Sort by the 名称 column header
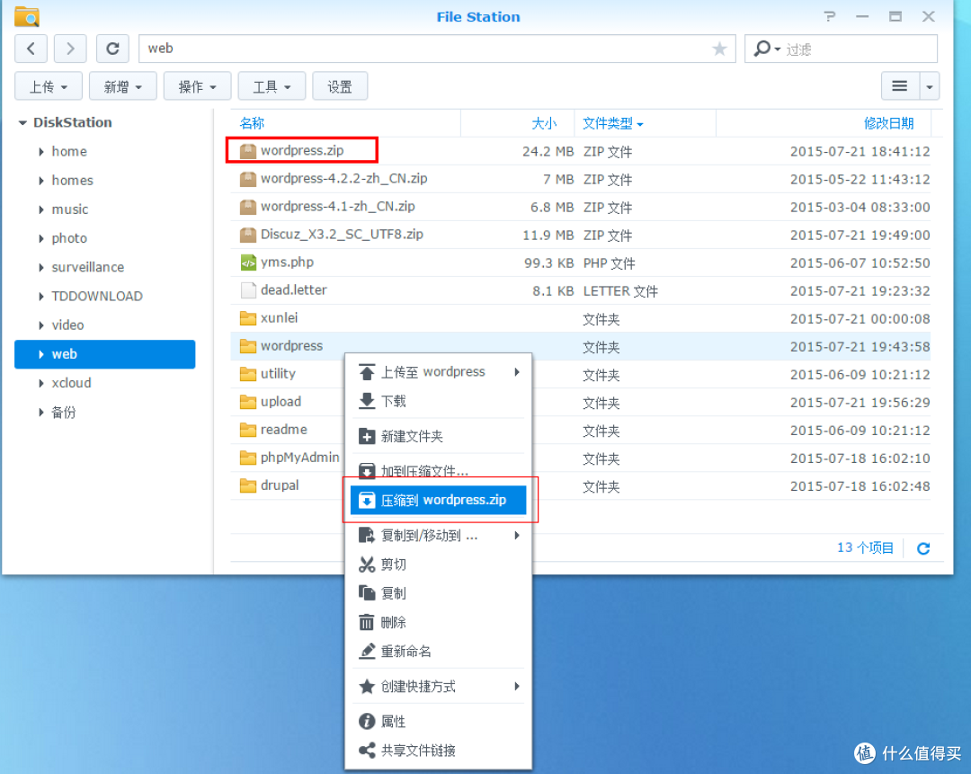 [x=345, y=122]
